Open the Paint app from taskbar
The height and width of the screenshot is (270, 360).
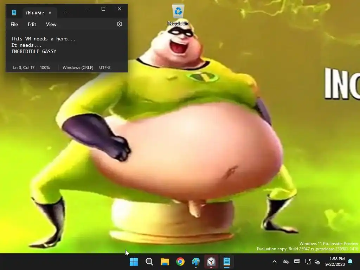(x=196, y=262)
